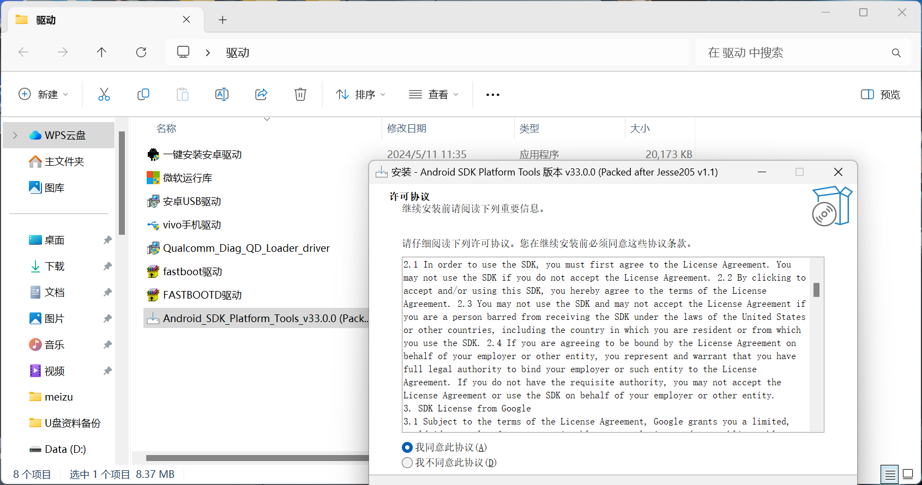Open the 查看 view dropdown
Screen dimensions: 922x485
pos(434,94)
